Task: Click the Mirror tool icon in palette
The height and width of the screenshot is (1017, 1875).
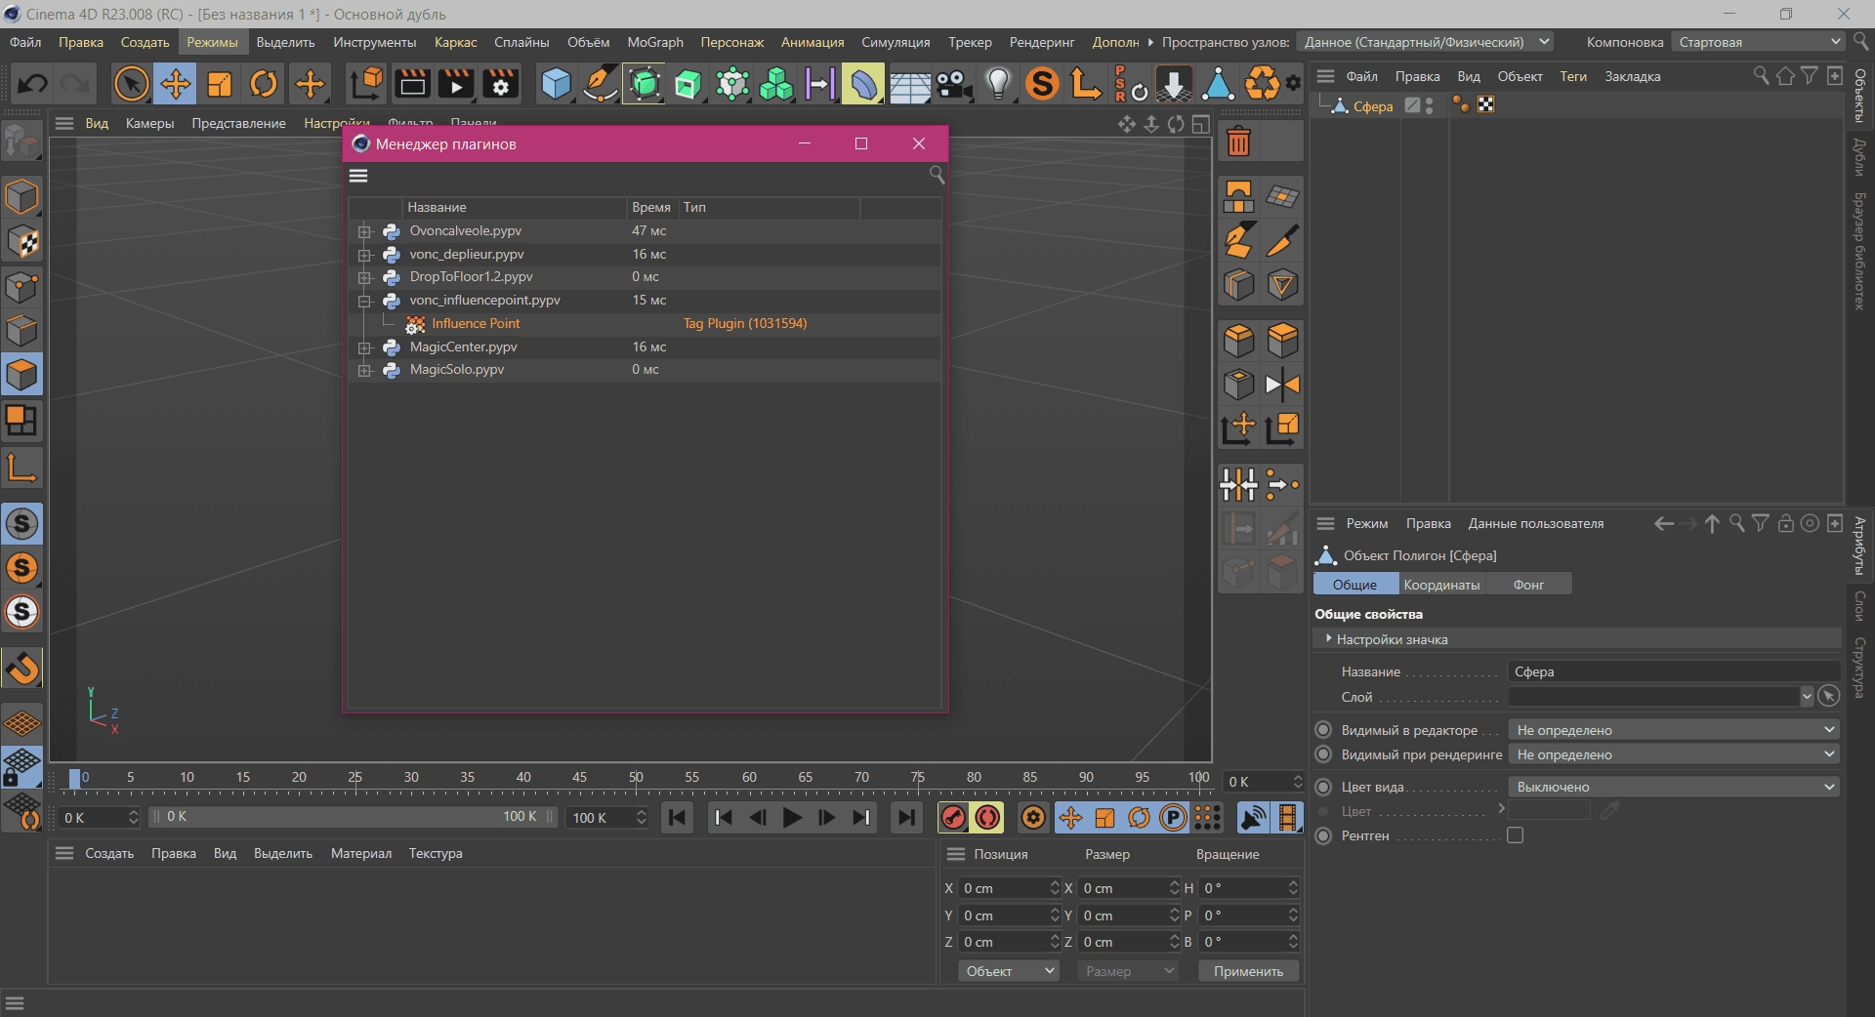Action: [1282, 385]
